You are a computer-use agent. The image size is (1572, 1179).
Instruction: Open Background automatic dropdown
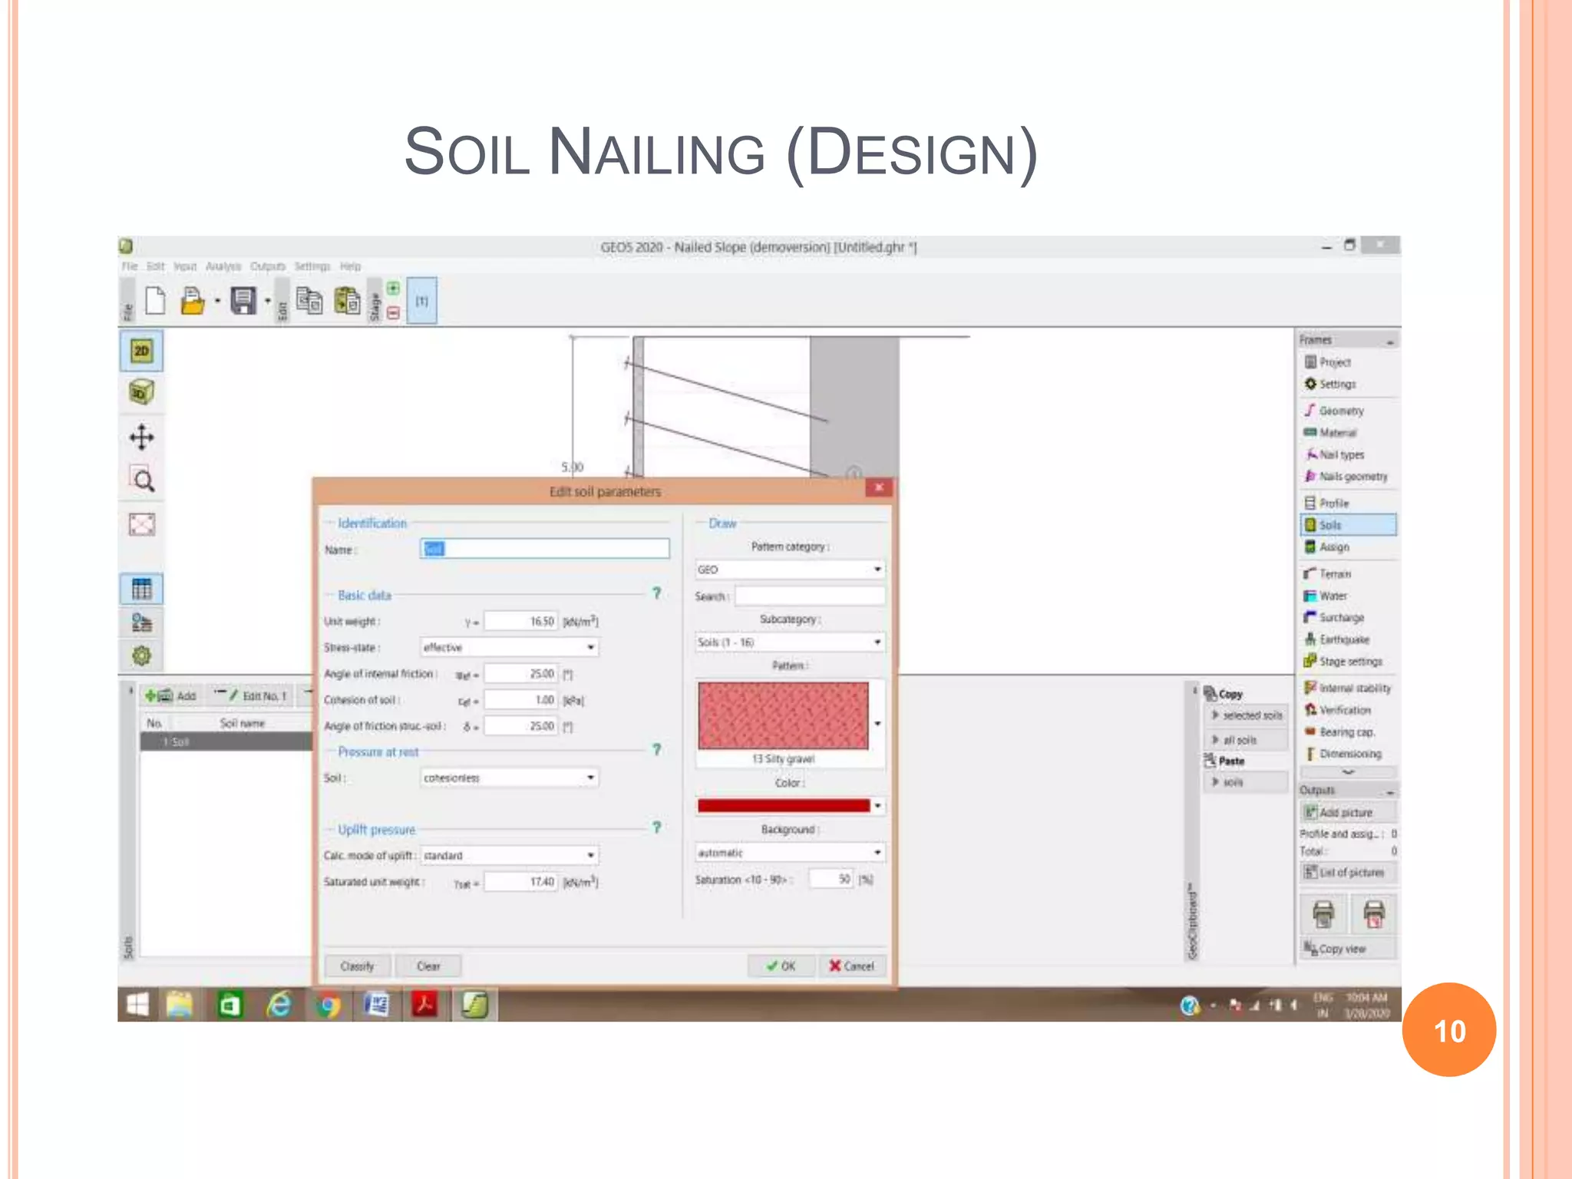[790, 853]
